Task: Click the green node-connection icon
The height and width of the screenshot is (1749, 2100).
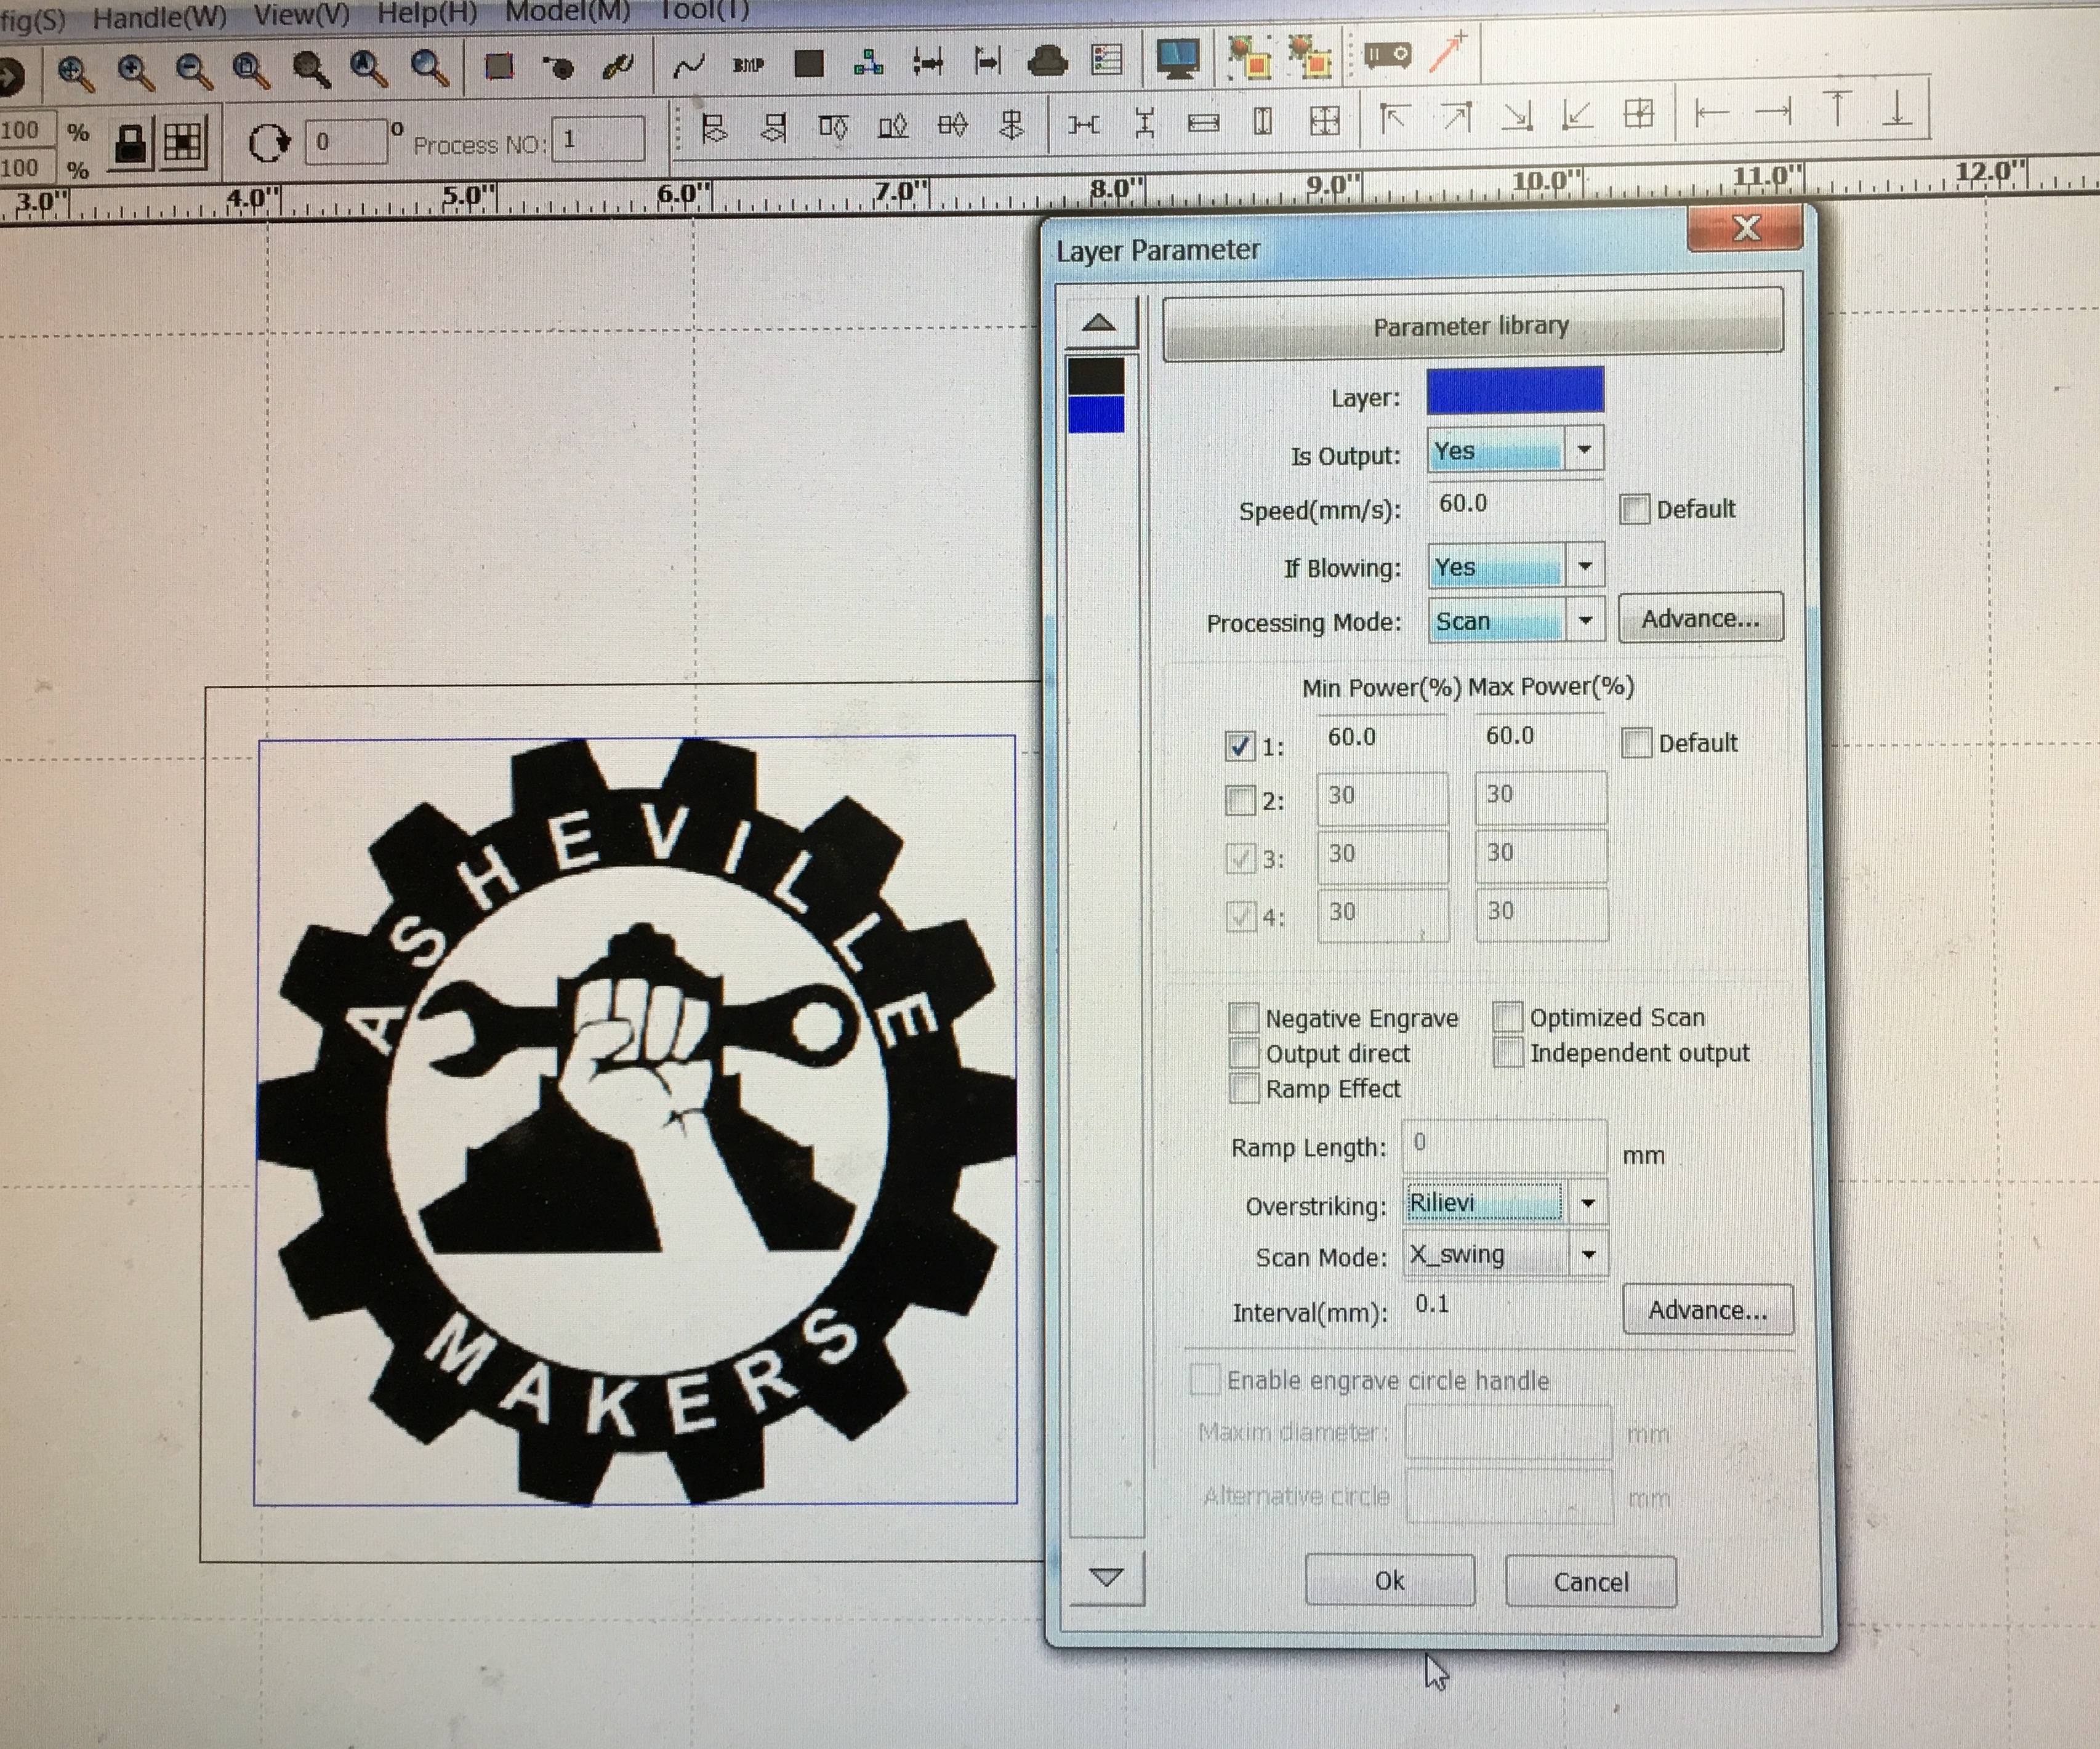Action: click(868, 63)
